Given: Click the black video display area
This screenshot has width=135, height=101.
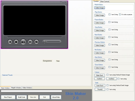Looking at the screenshot, I should pyautogui.click(x=34, y=20).
